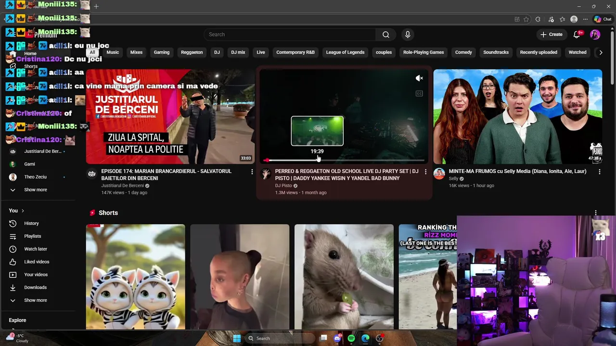This screenshot has width=616, height=346.
Task: Open browser extensions puzzle icon
Action: [x=538, y=19]
